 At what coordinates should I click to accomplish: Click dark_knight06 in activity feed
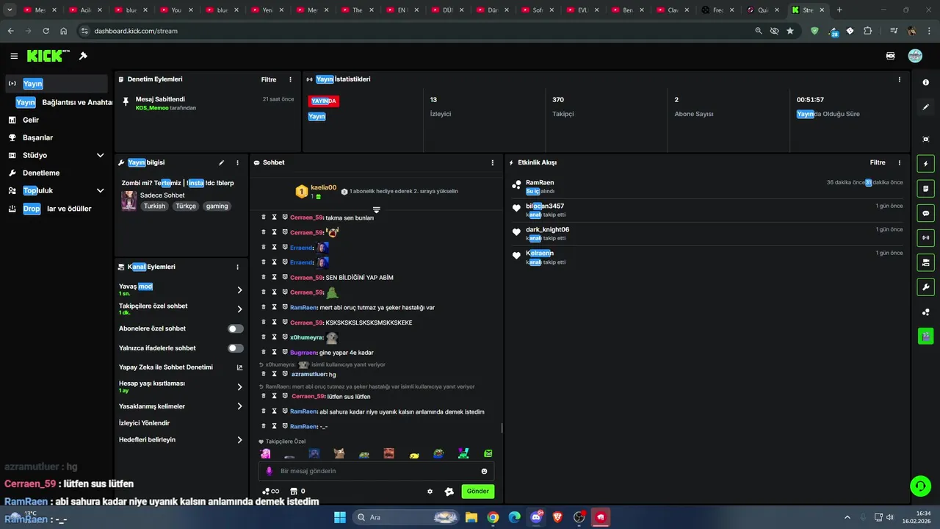[x=547, y=229]
